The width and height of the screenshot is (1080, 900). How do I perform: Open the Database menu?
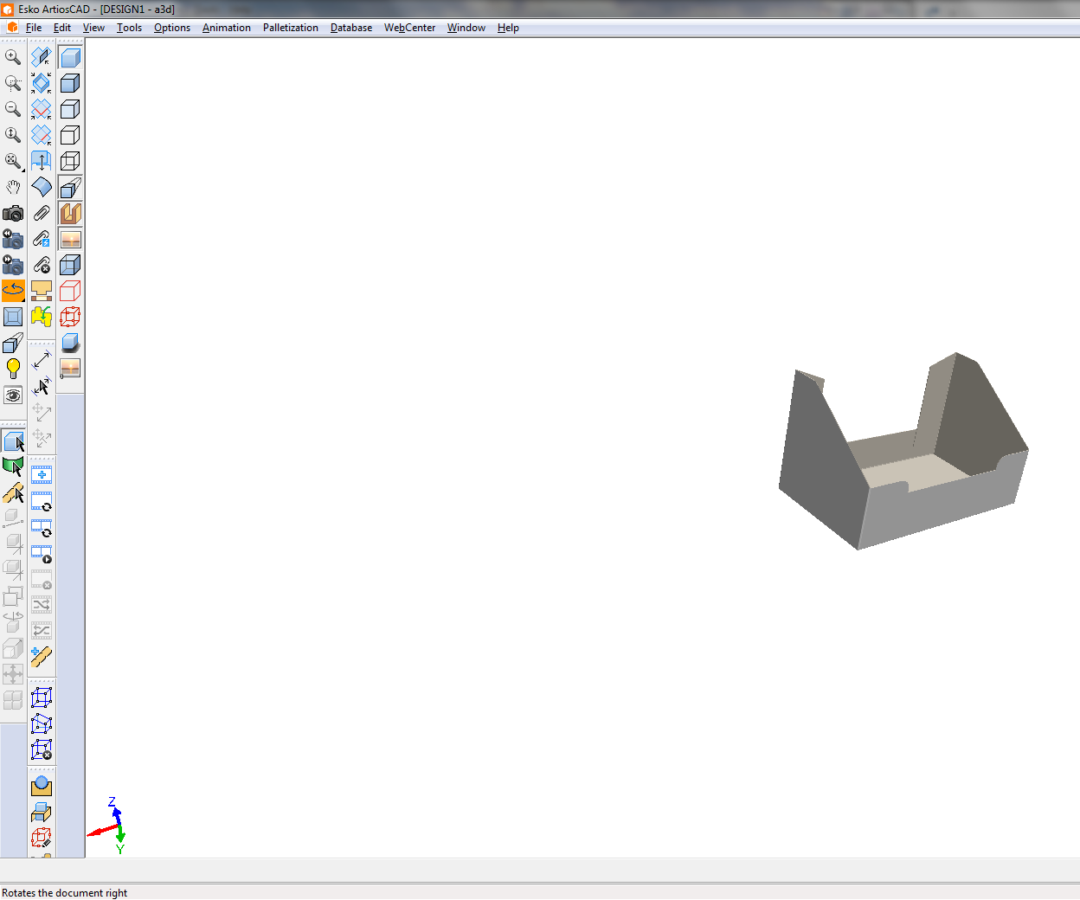pyautogui.click(x=351, y=28)
